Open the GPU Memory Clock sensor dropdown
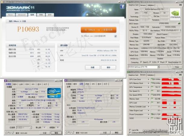Image resolution: width=184 pixels, height=136 pixels. 148,83
